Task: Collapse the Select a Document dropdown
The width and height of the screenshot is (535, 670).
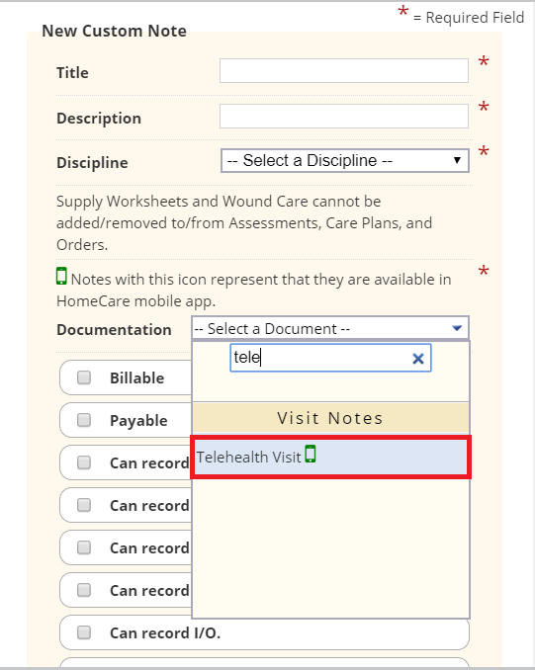Action: click(x=330, y=328)
